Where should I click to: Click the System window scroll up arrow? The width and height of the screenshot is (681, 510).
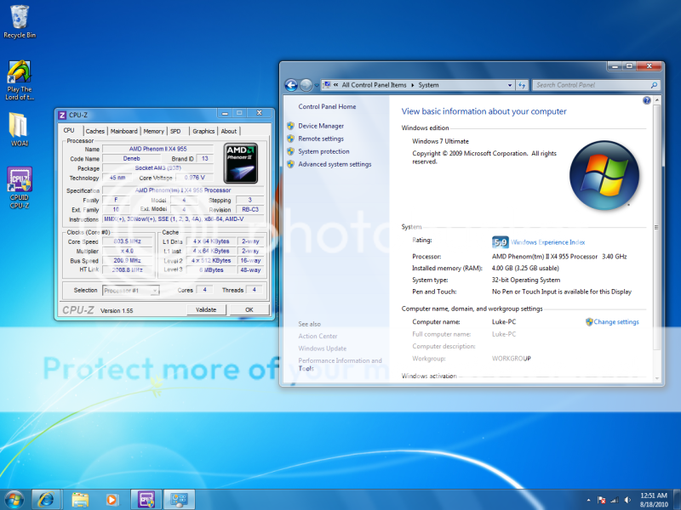(x=656, y=100)
